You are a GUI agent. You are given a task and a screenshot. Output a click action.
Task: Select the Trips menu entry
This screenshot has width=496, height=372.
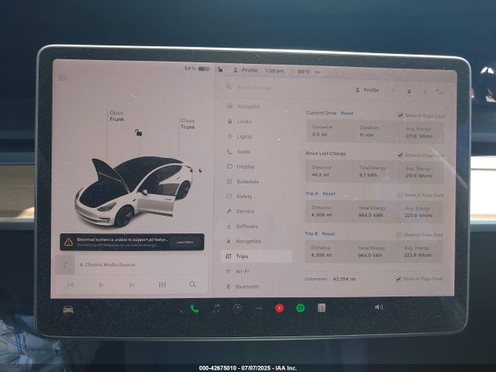257,257
